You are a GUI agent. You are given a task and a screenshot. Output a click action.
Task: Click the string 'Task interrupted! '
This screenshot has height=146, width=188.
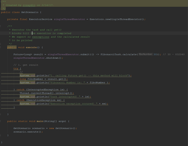[x=65, y=96]
